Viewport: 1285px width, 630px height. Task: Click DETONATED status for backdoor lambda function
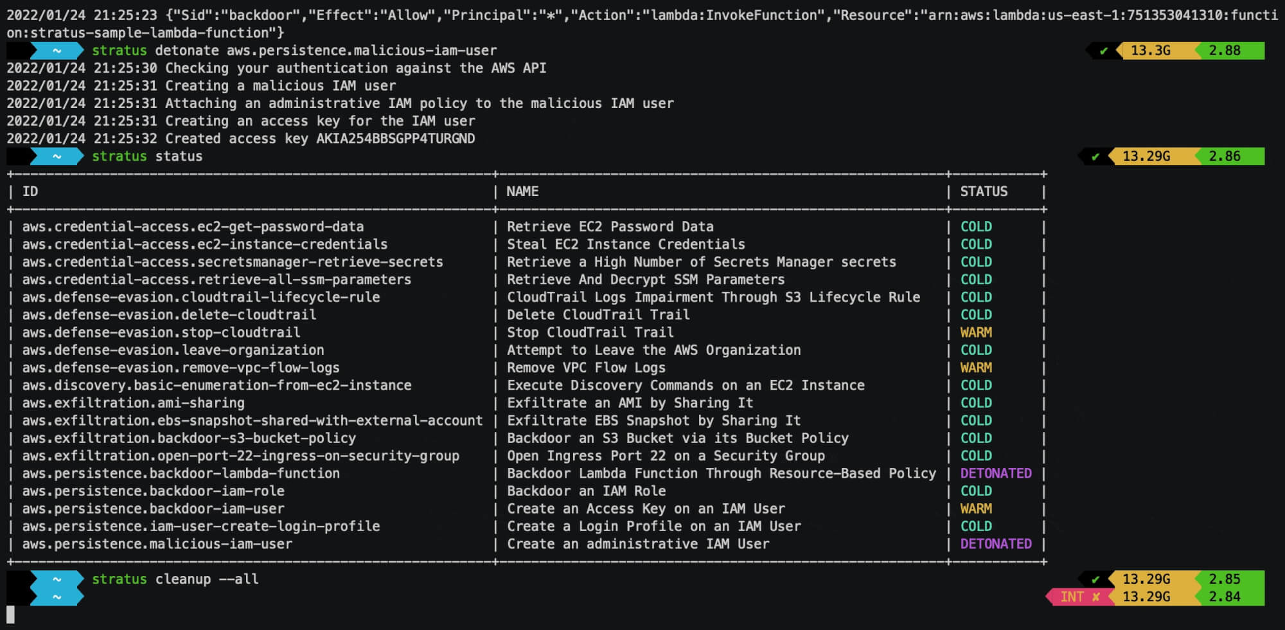(x=996, y=473)
